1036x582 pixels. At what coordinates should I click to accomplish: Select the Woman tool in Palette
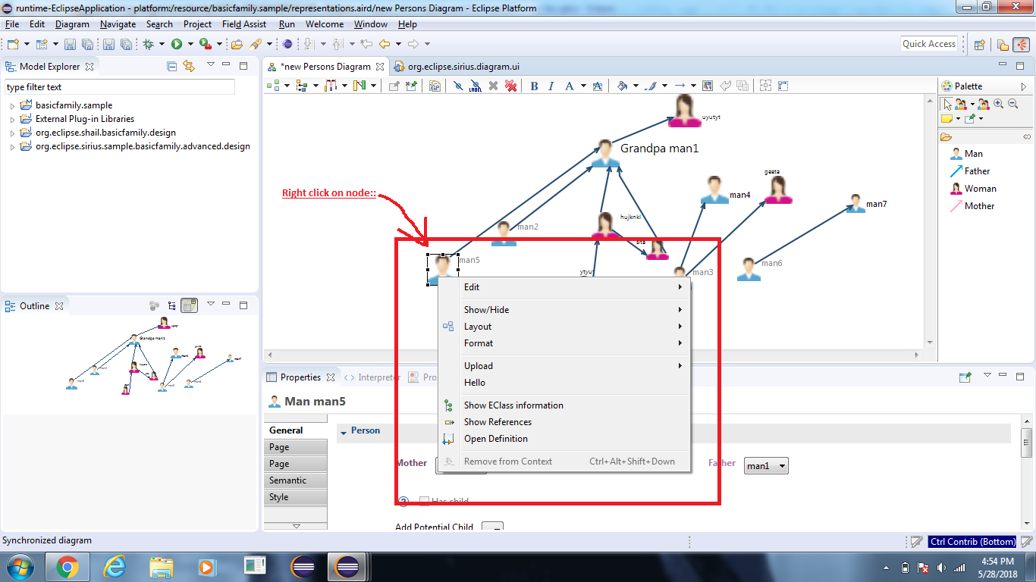point(973,189)
